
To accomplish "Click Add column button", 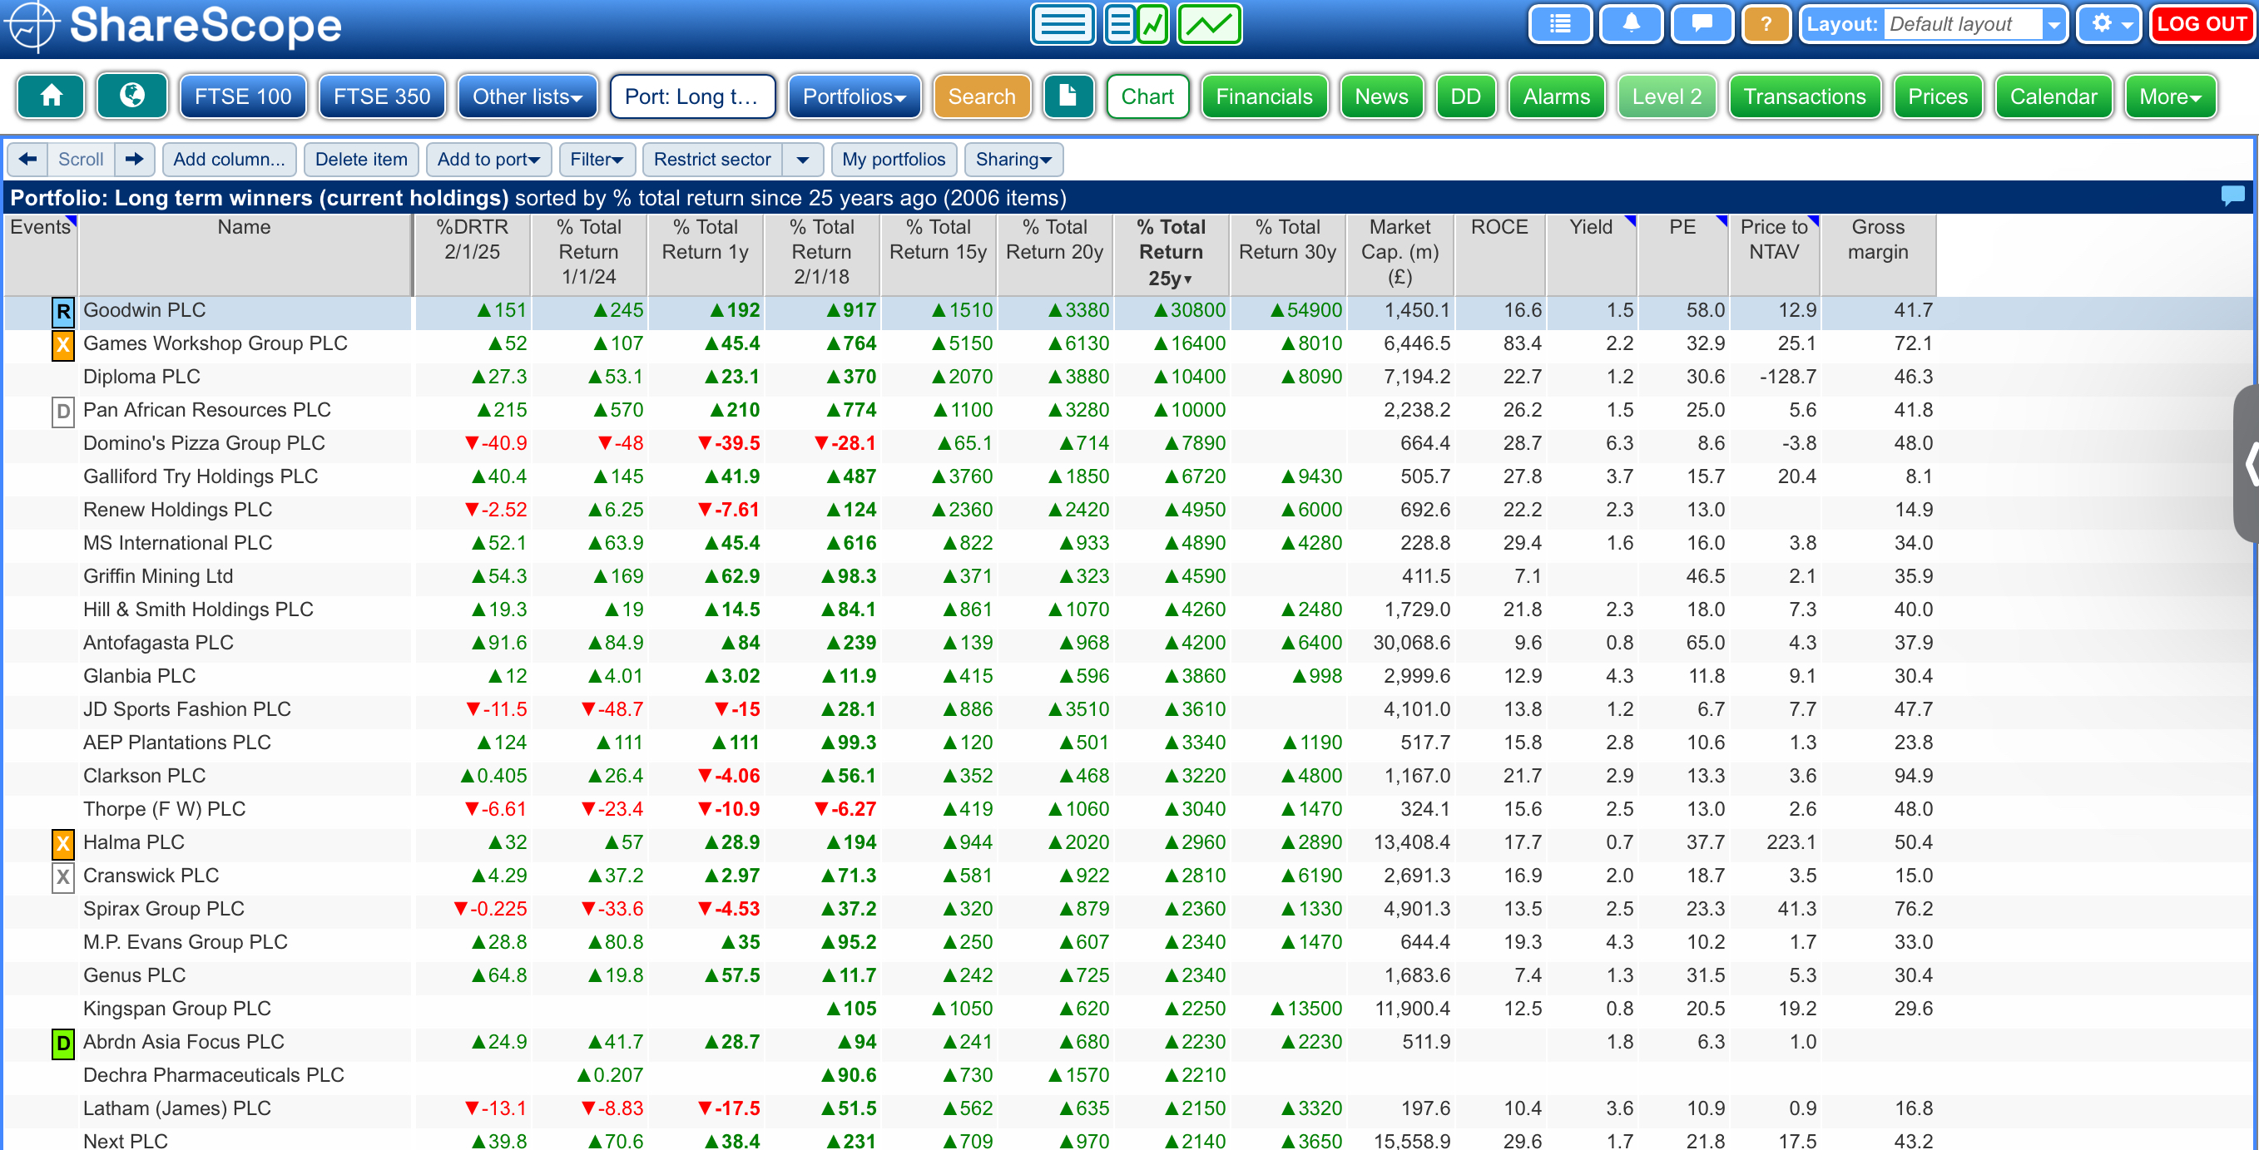I will pos(229,159).
